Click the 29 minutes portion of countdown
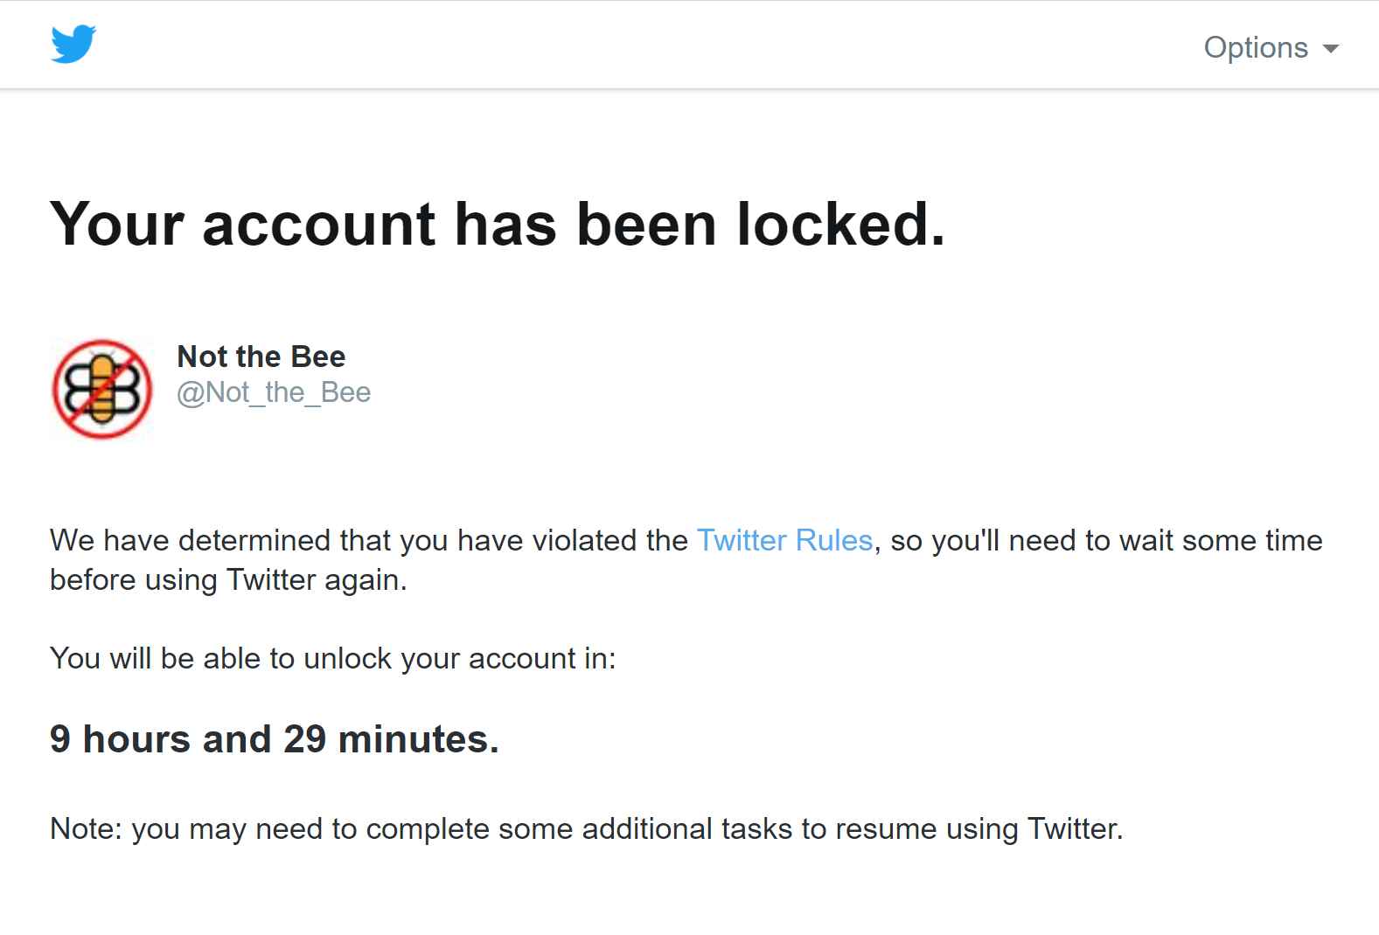1379x935 pixels. click(x=391, y=739)
